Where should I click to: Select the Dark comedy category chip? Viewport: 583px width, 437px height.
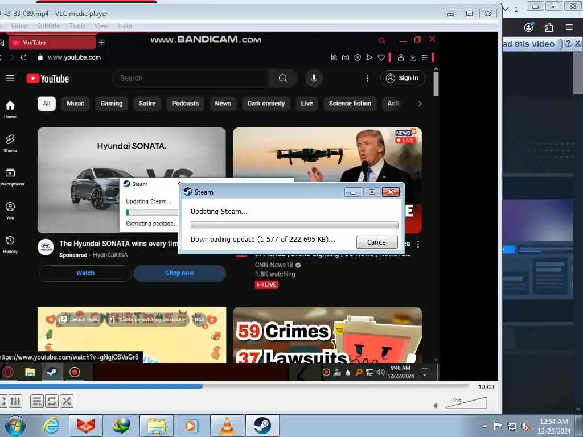click(266, 104)
